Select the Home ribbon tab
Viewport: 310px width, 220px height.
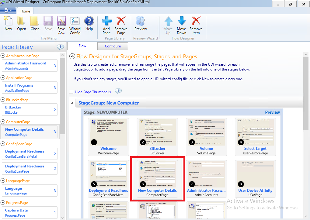coord(25,11)
